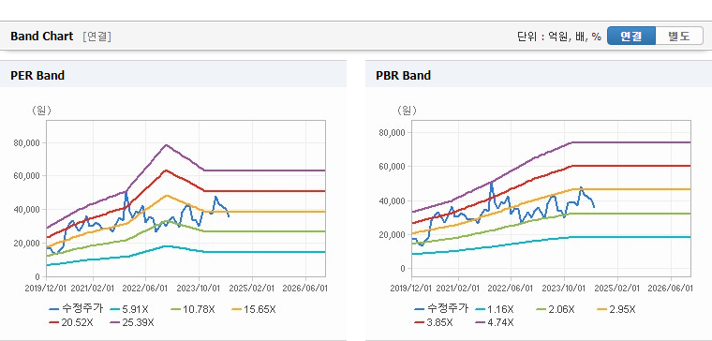Click the PER Band panel title

point(37,75)
